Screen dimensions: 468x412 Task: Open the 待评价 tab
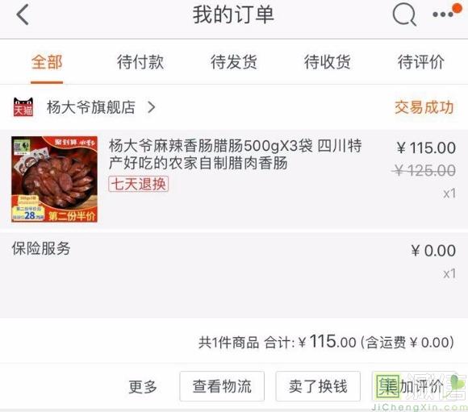coord(421,62)
